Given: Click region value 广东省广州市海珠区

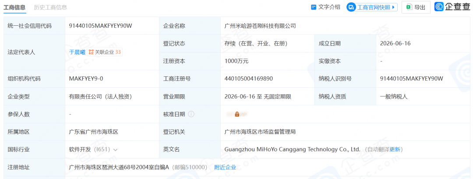Looking at the screenshot, I should (x=94, y=132).
